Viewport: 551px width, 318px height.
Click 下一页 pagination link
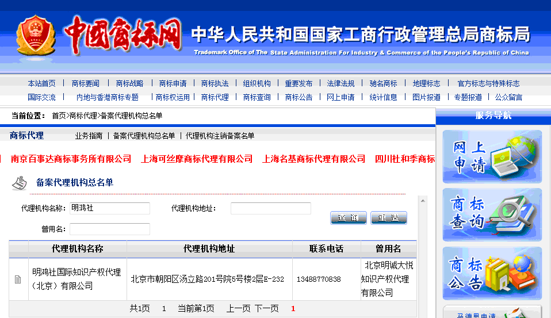pos(266,309)
